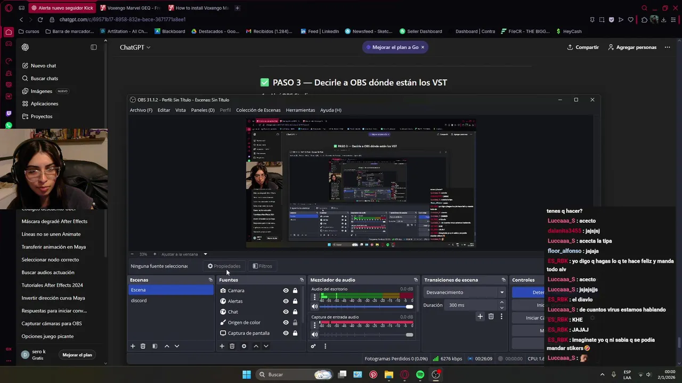The width and height of the screenshot is (682, 383).
Task: Open Colección de Escenas menu
Action: click(x=258, y=110)
